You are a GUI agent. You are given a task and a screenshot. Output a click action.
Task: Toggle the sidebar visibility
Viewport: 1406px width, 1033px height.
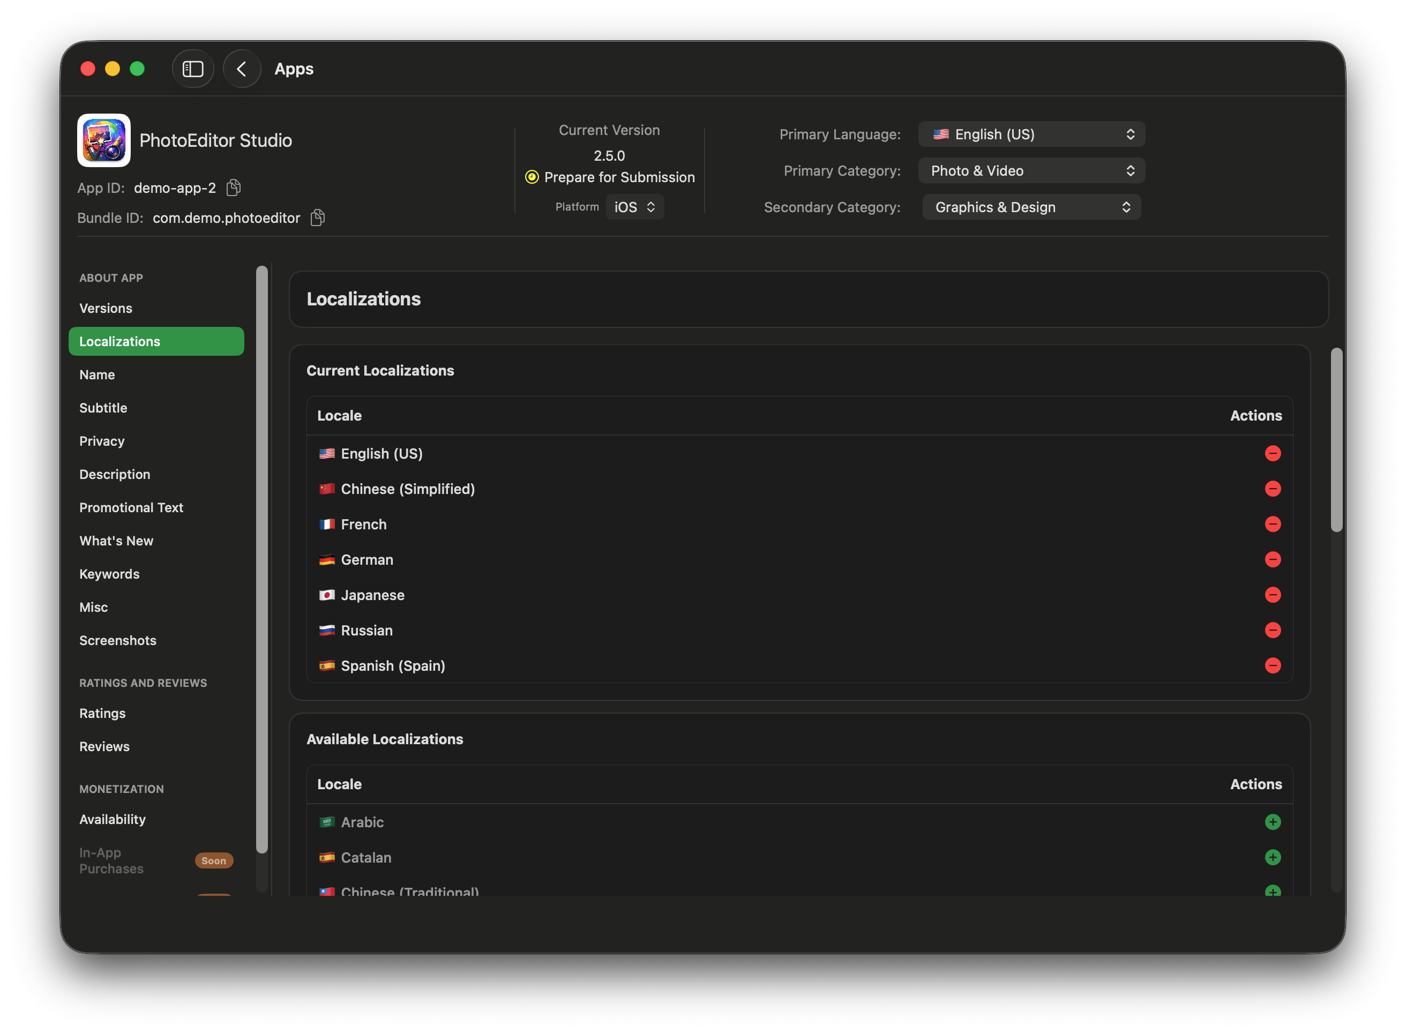tap(192, 69)
